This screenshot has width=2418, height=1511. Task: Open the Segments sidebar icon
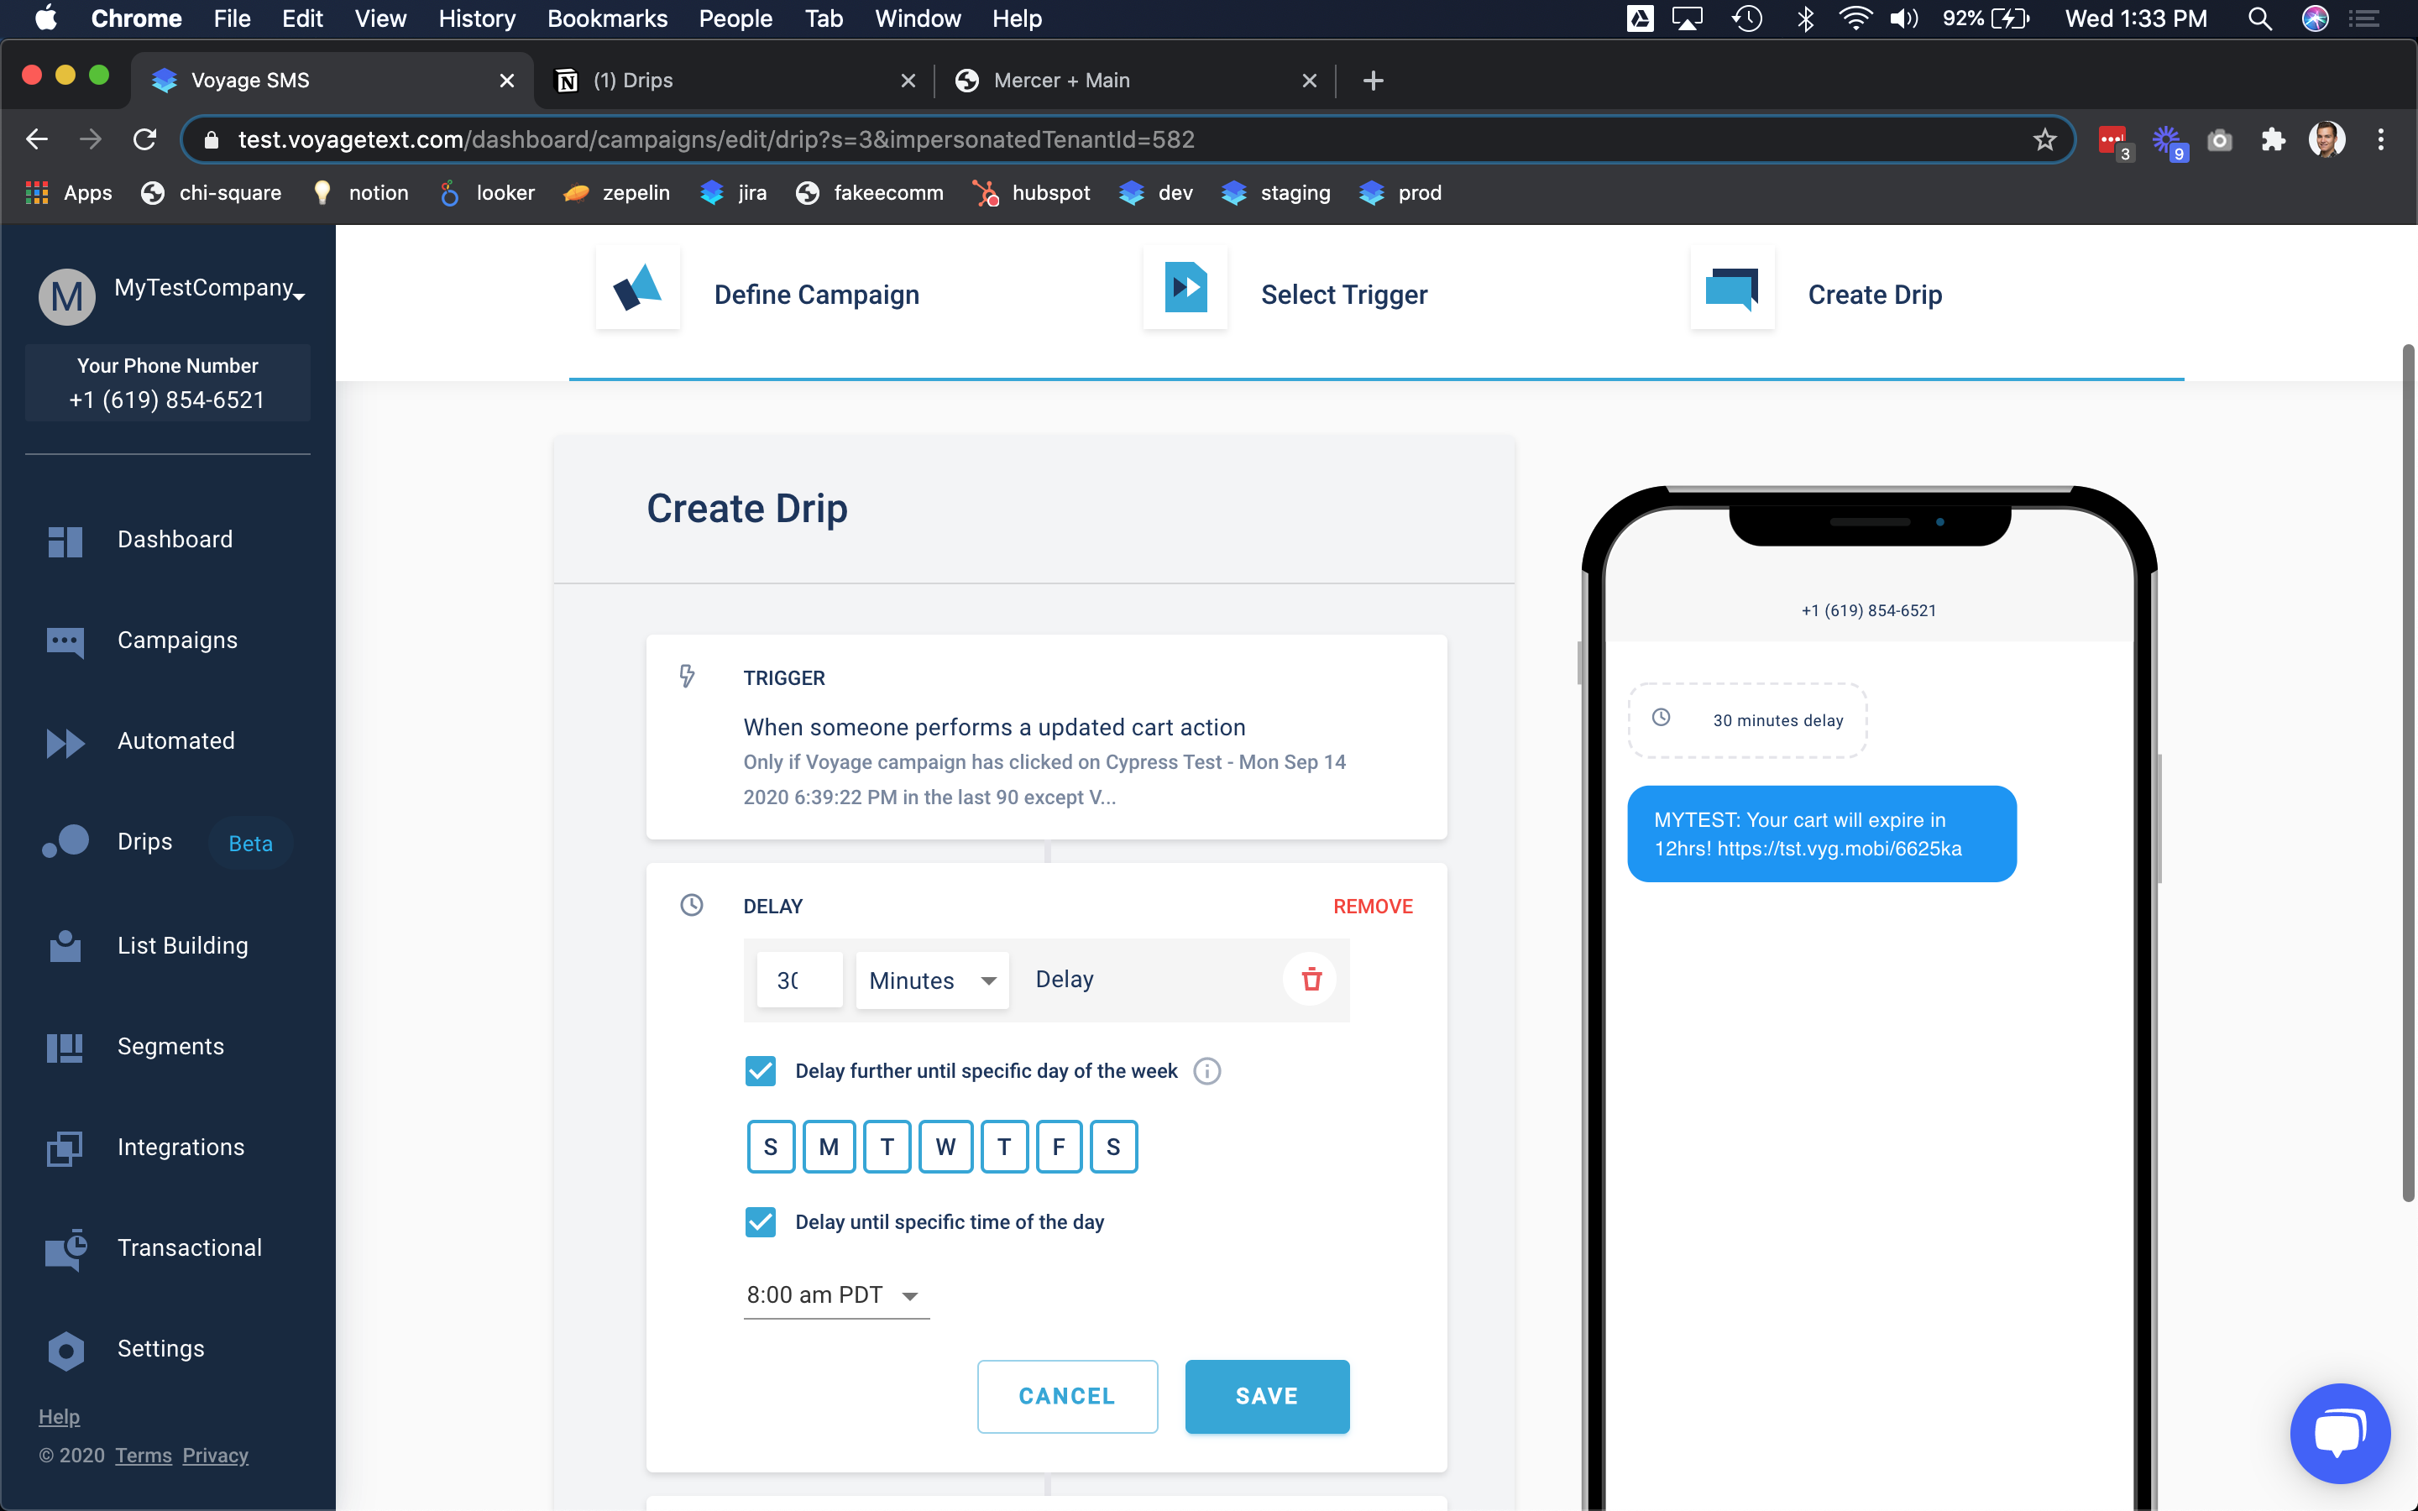pyautogui.click(x=65, y=1048)
